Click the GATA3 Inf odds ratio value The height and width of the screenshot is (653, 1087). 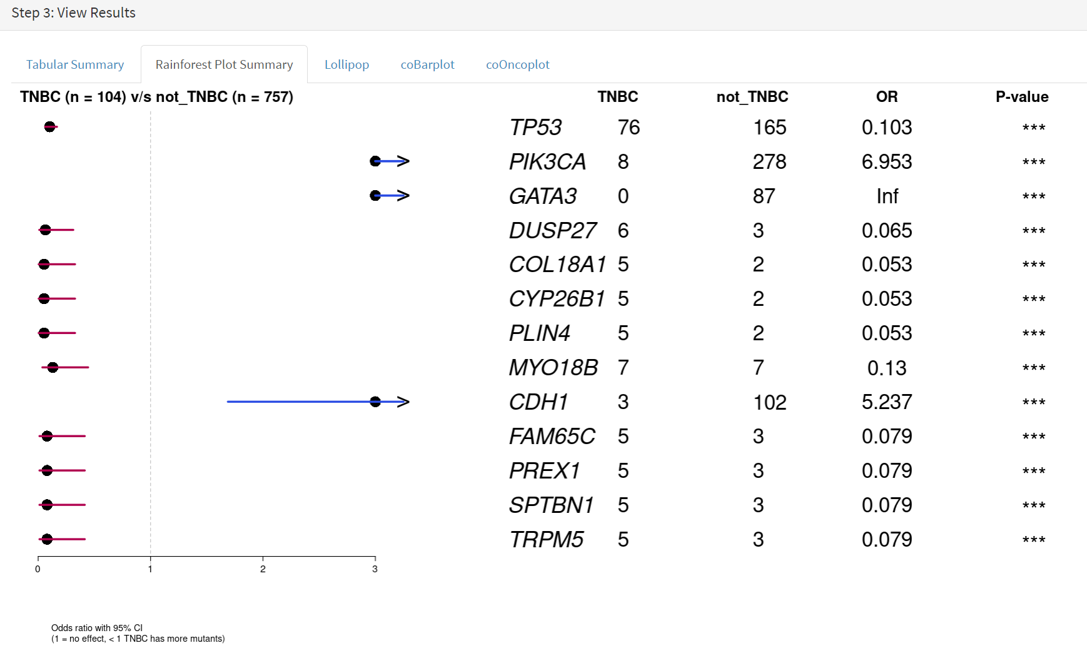tap(887, 196)
